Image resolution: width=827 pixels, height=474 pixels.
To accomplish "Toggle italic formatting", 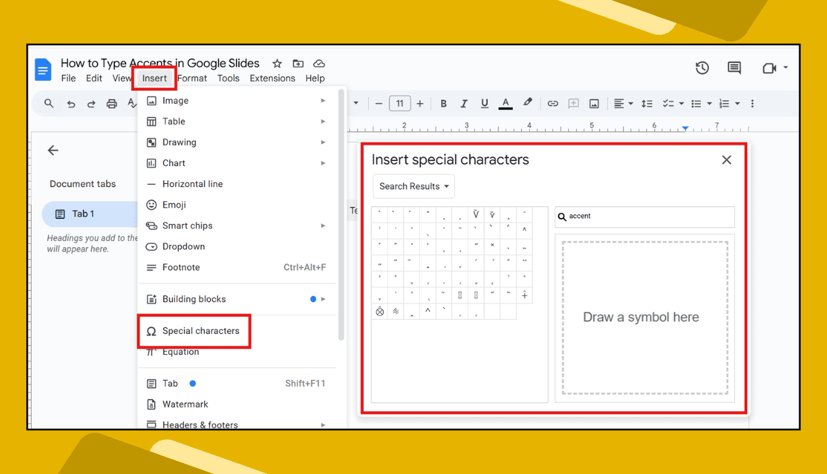I will pyautogui.click(x=463, y=103).
